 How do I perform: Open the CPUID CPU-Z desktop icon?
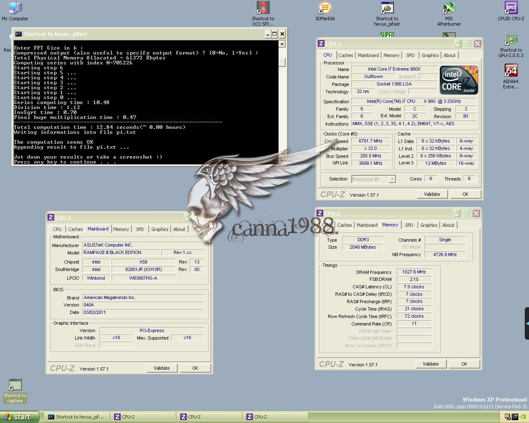pos(511,11)
